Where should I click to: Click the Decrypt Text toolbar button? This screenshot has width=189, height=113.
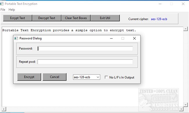[47, 18]
